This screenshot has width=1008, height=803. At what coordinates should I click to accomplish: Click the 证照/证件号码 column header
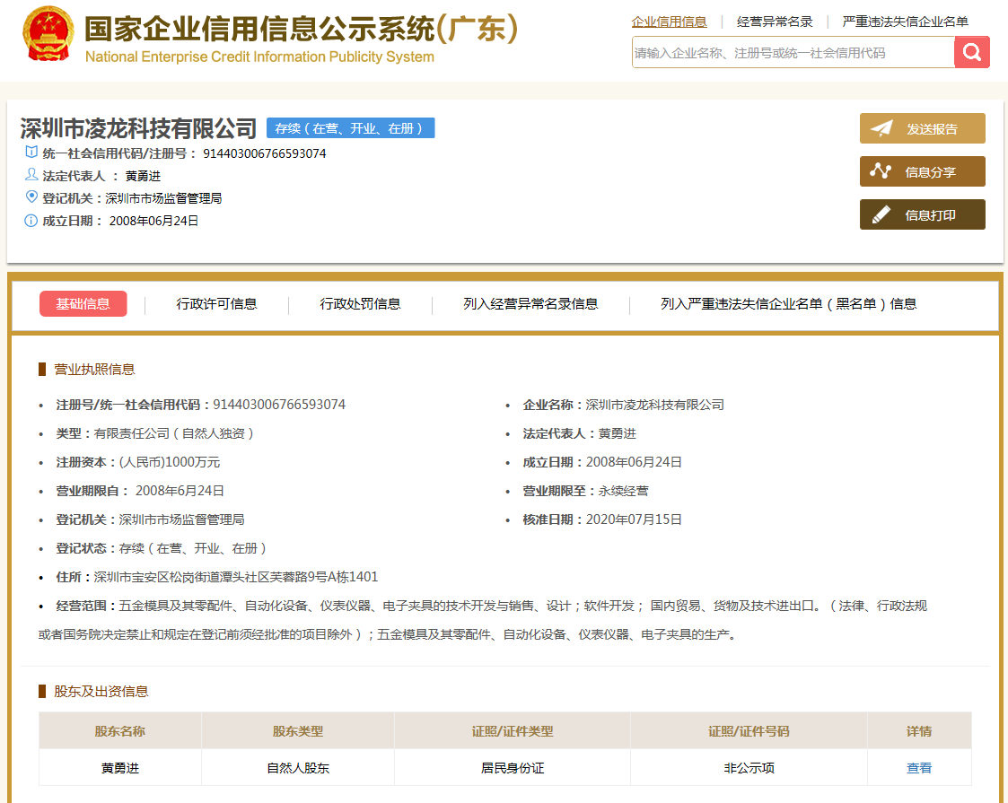pos(749,731)
